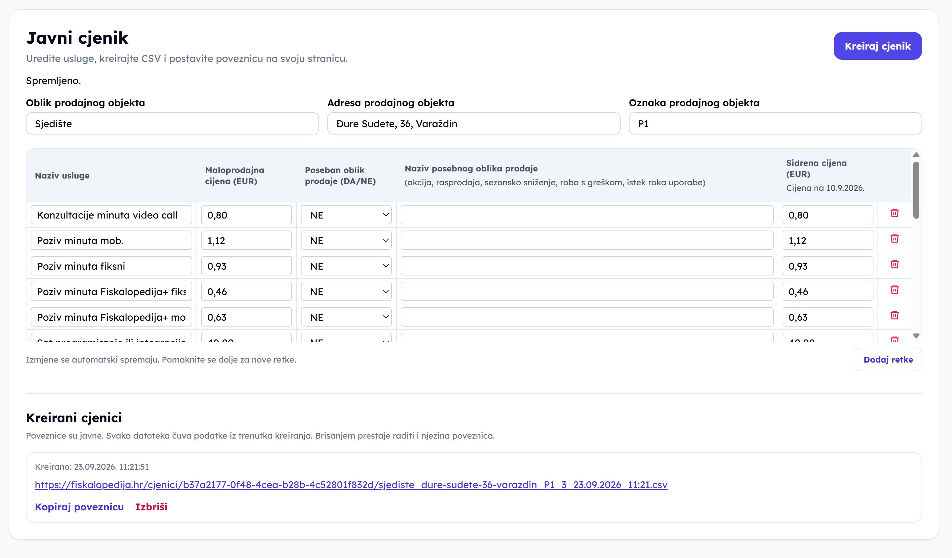Click the Kreiraj cjenik button
This screenshot has height=558, width=952.
[x=877, y=46]
